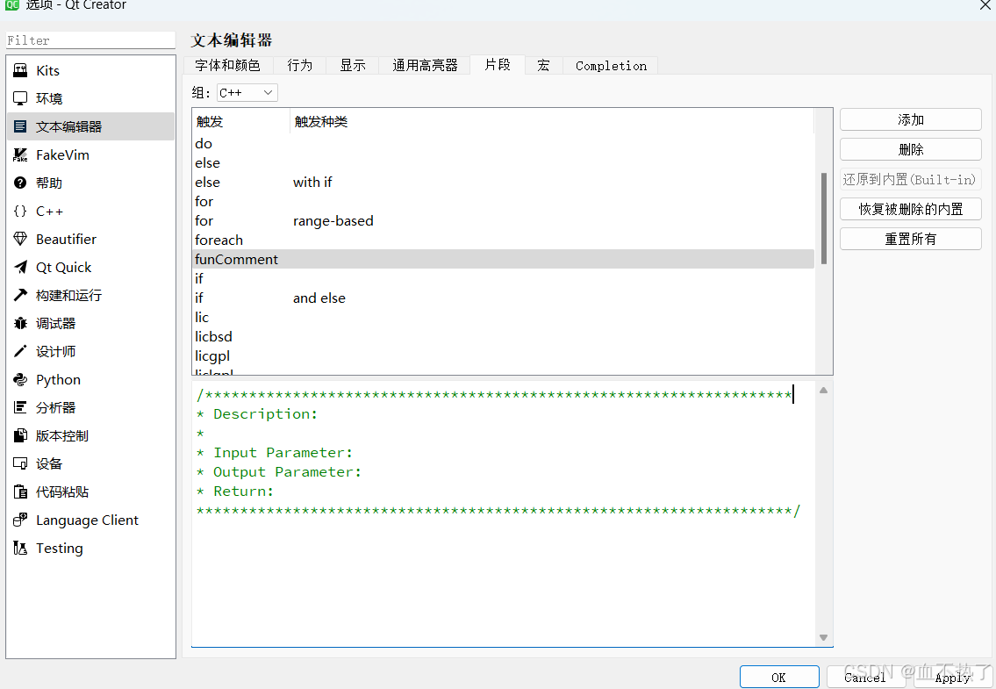
Task: Open the 宏 tab
Action: [544, 66]
